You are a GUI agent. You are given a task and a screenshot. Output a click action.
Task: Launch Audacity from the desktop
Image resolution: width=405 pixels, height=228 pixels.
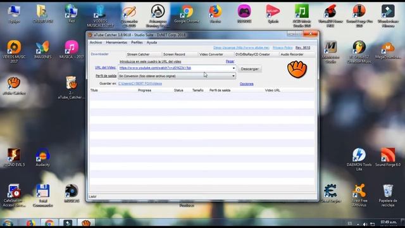tap(42, 158)
